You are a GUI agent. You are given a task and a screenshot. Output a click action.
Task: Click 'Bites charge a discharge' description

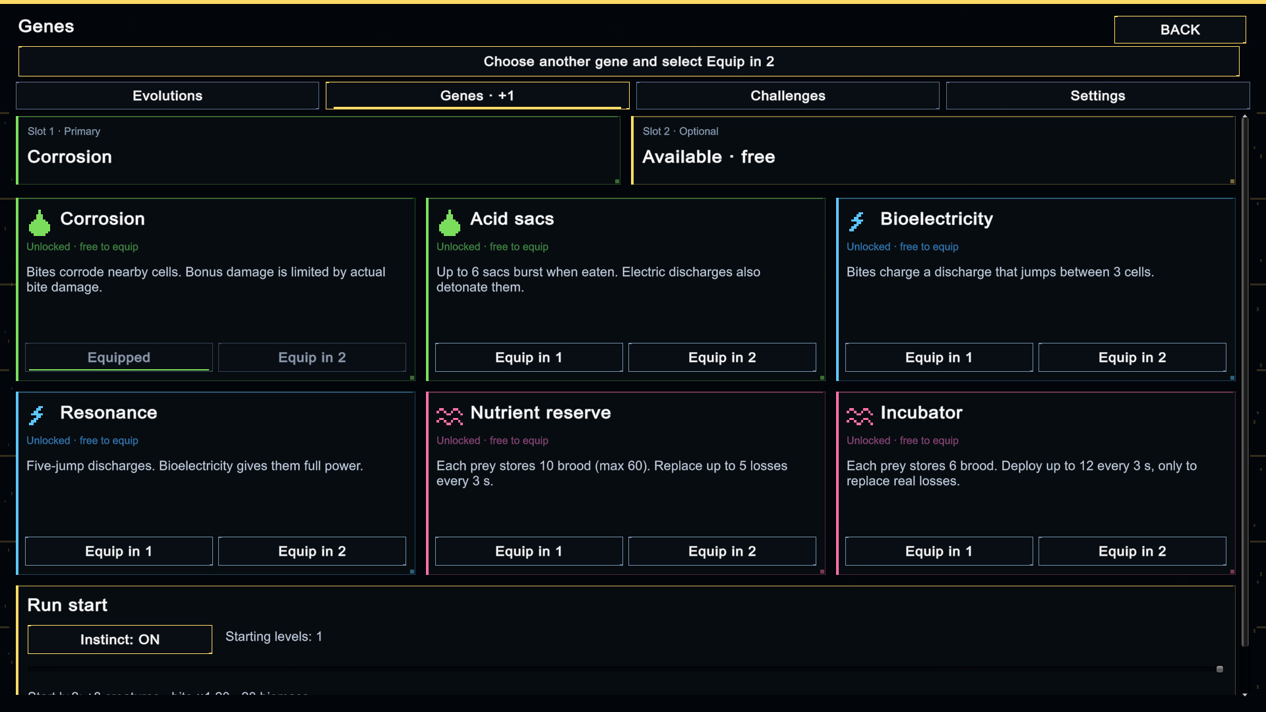1000,272
